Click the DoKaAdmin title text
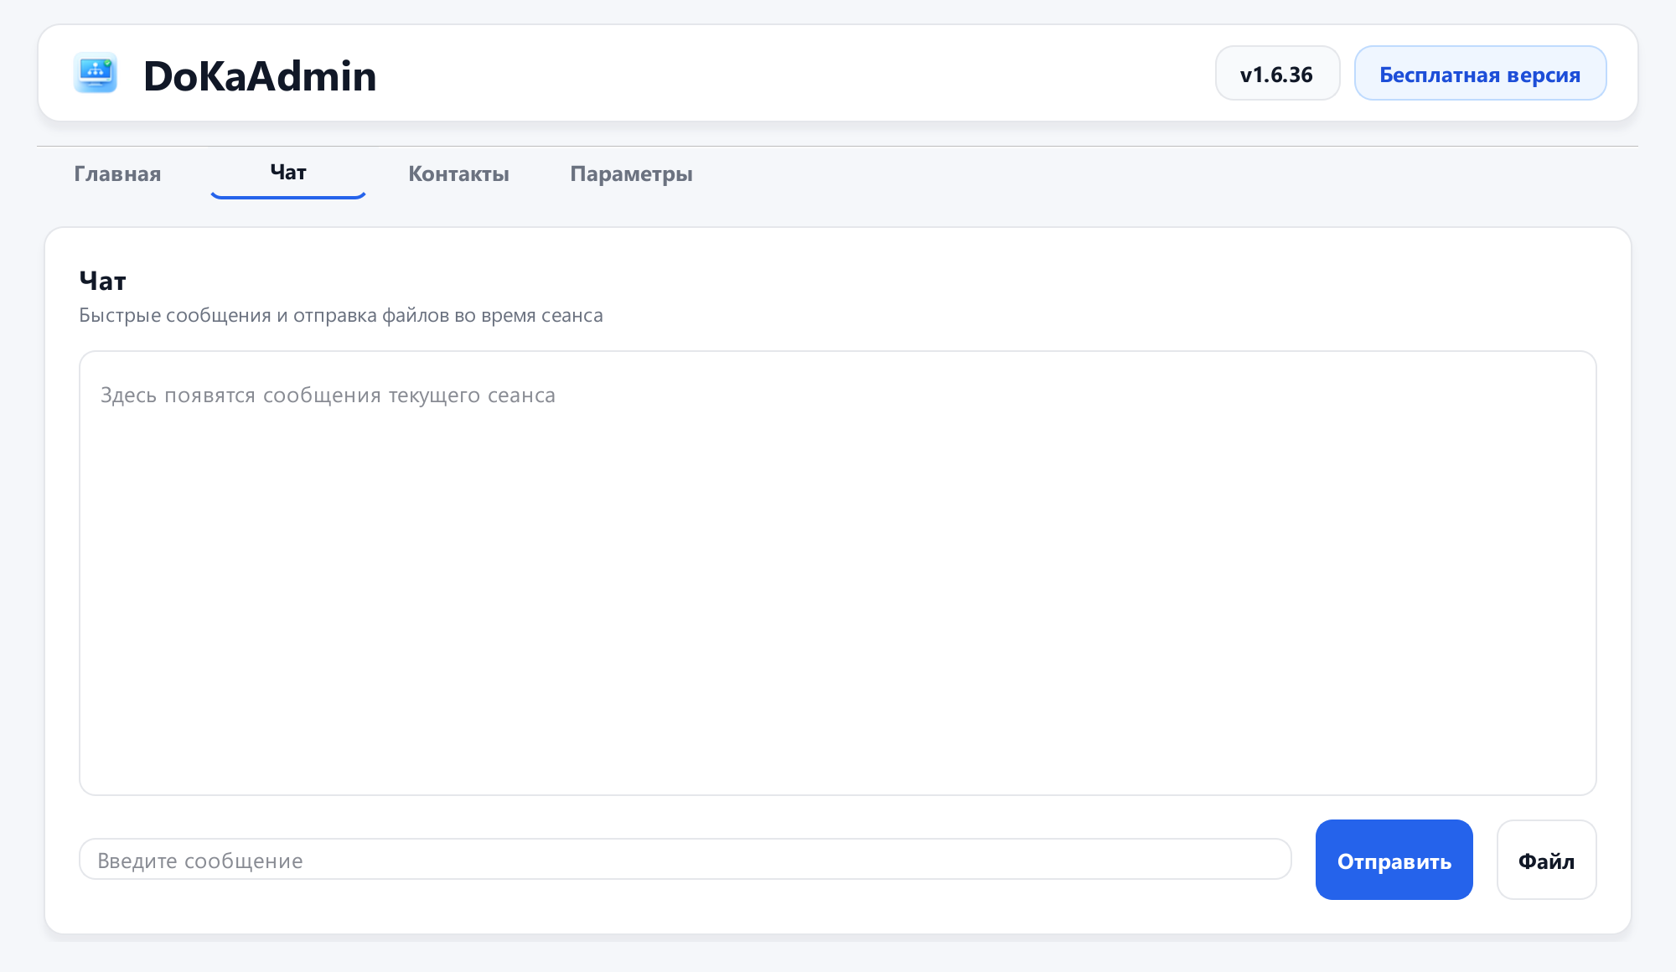The width and height of the screenshot is (1676, 972). pos(260,75)
